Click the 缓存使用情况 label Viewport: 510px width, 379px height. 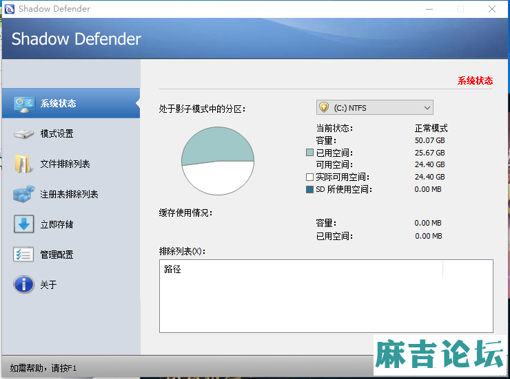tap(185, 213)
